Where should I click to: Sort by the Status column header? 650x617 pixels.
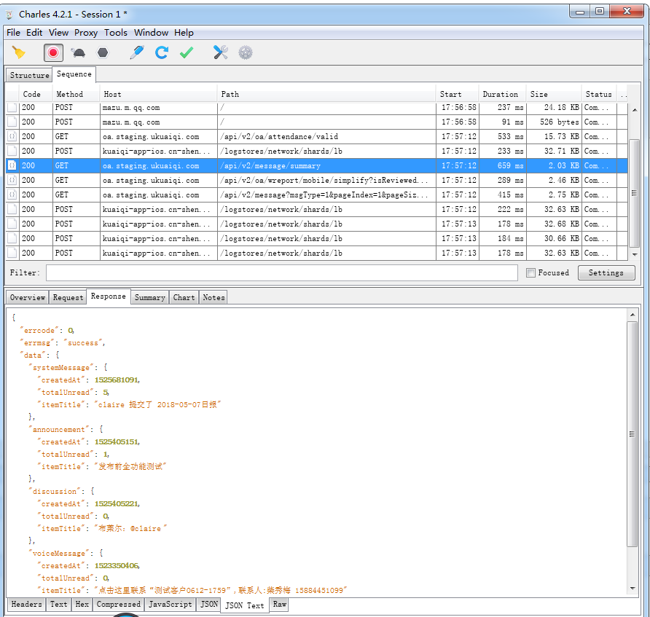click(598, 94)
